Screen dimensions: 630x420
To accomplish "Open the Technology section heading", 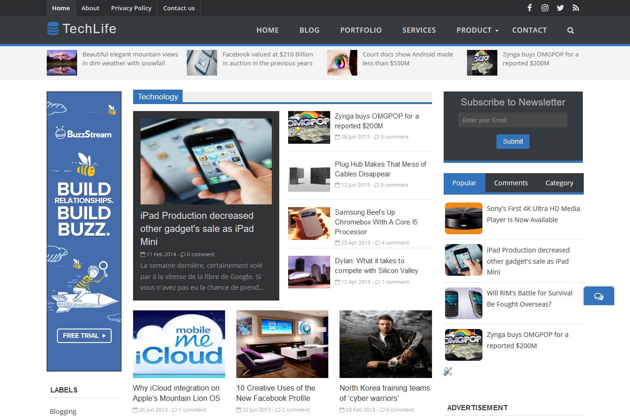I will [x=158, y=97].
